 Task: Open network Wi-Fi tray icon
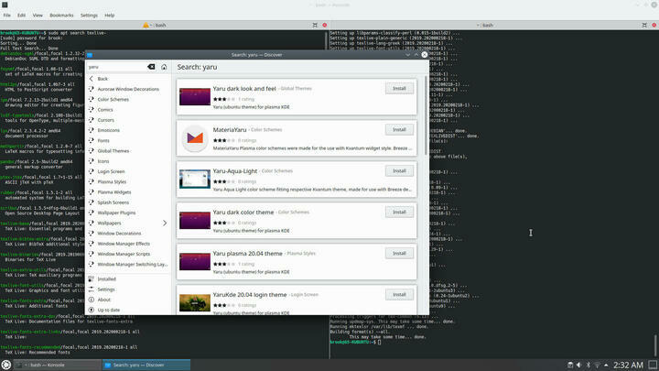pyautogui.click(x=597, y=365)
